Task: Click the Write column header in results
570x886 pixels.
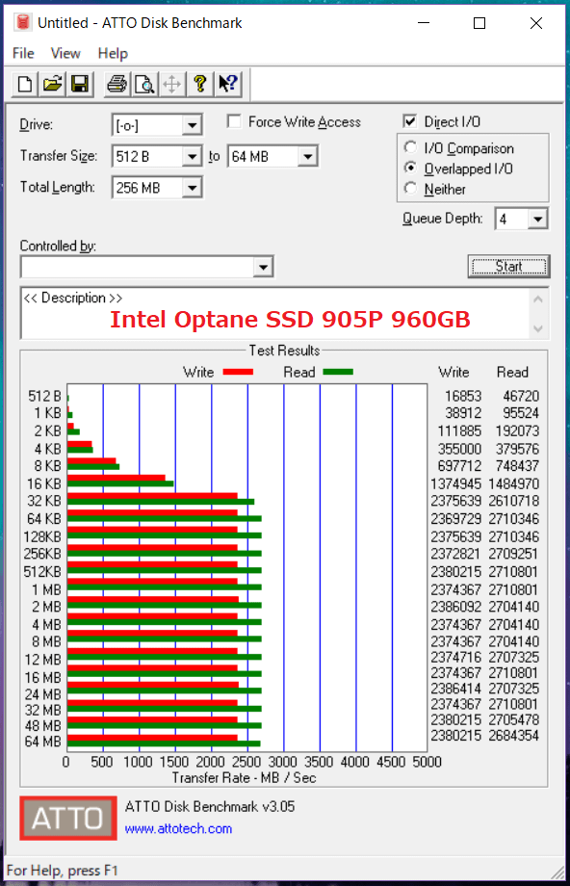Action: (454, 373)
